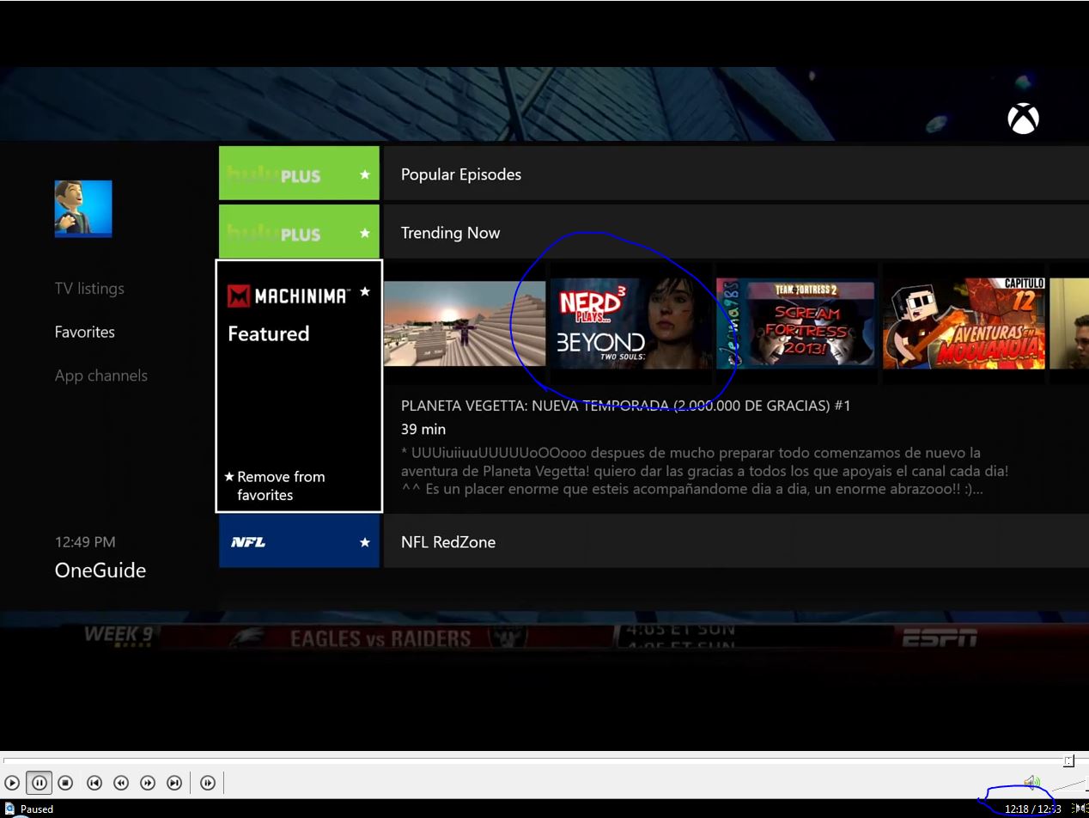
Task: Open the NFL RedZone row
Action: click(x=736, y=542)
